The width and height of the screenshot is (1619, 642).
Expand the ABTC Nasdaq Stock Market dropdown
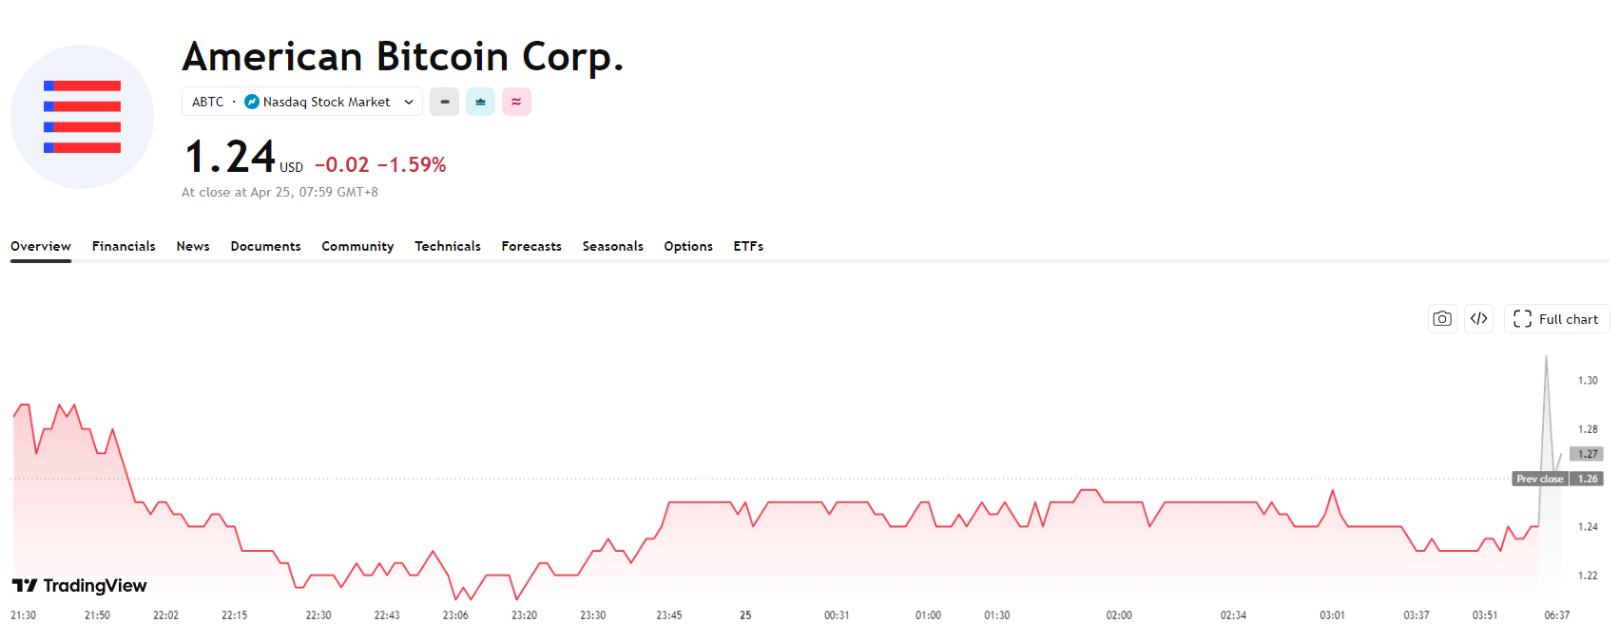(408, 102)
